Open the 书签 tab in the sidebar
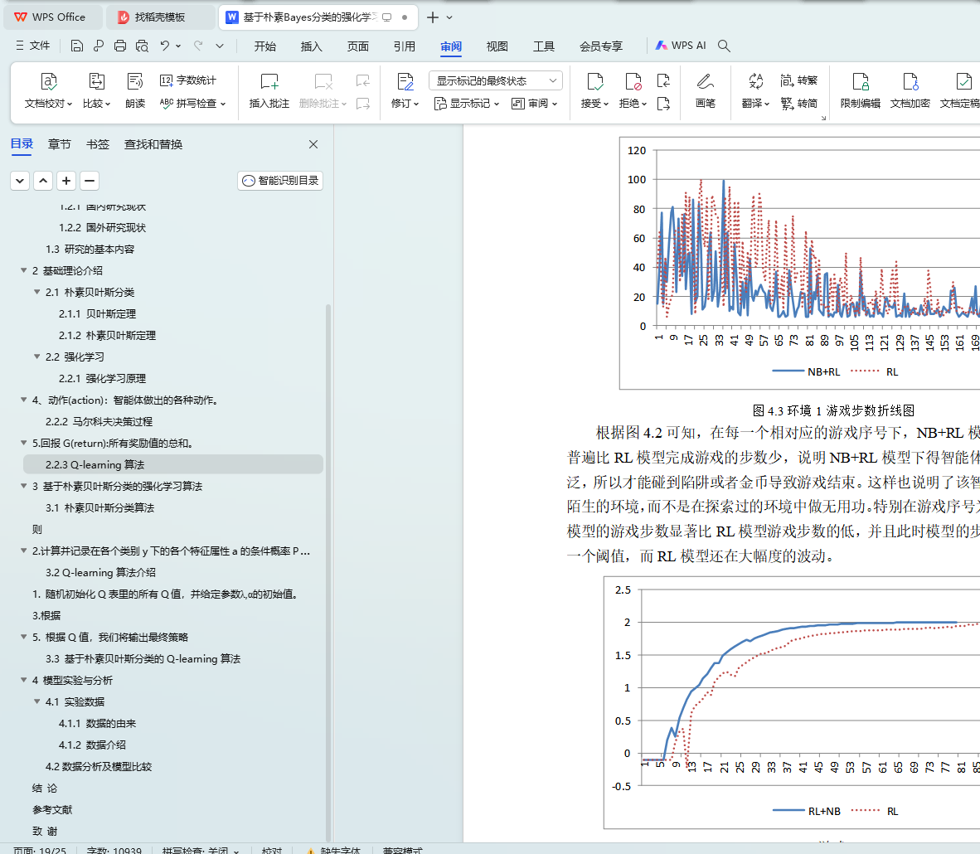 click(x=98, y=144)
